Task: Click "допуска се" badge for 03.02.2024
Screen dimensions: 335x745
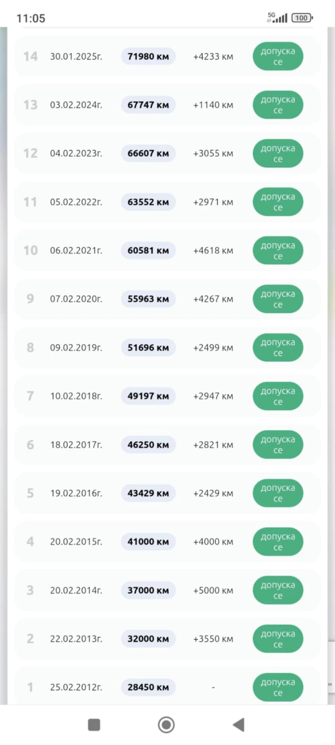Action: [x=278, y=105]
